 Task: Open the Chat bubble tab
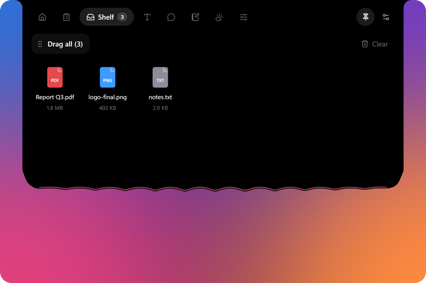tap(171, 17)
